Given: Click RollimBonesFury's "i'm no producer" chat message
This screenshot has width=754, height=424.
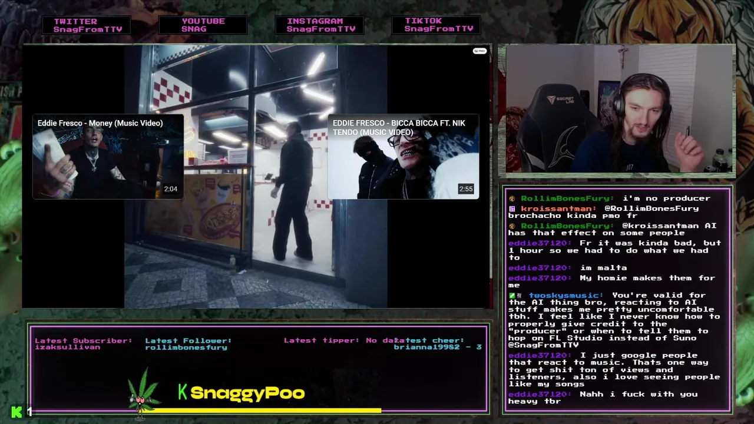Looking at the screenshot, I should (610, 198).
